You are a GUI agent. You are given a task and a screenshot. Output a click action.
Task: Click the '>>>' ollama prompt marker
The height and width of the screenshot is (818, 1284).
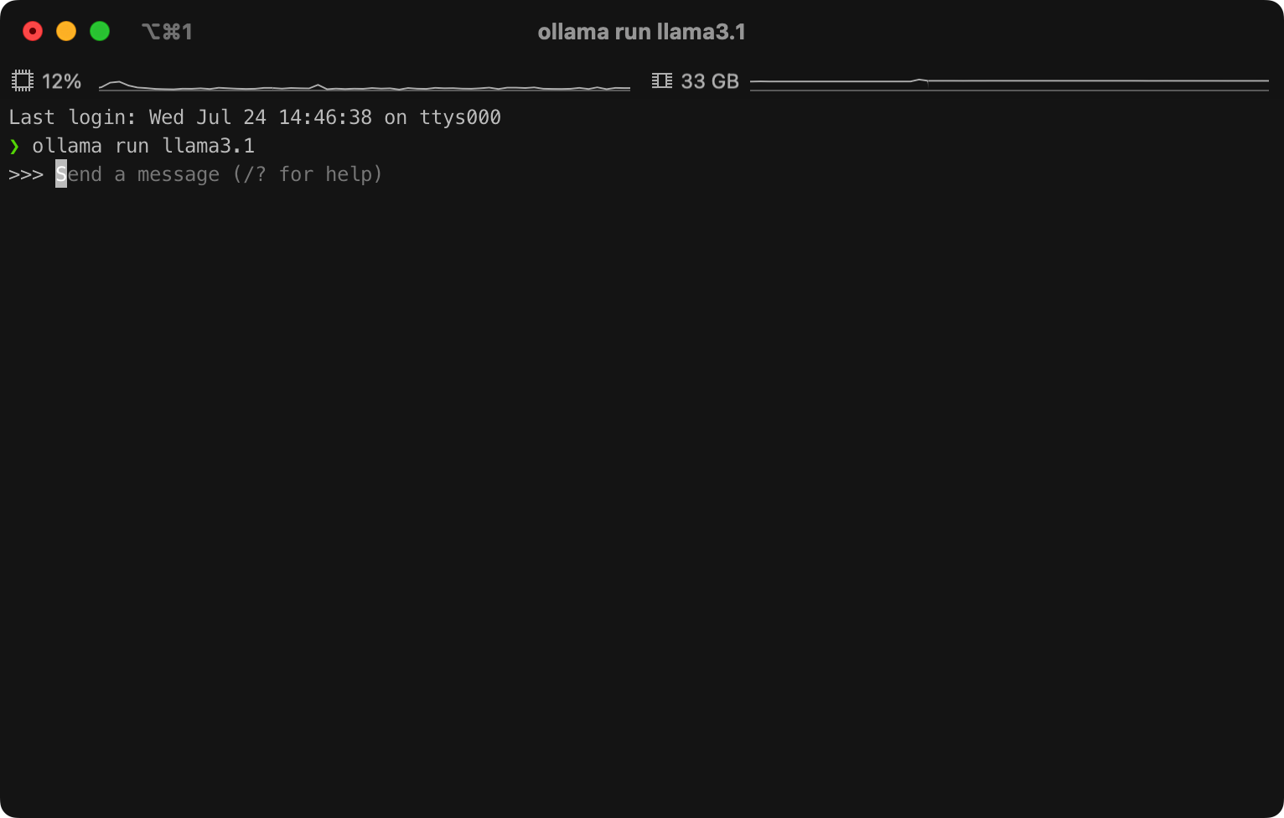click(x=26, y=174)
